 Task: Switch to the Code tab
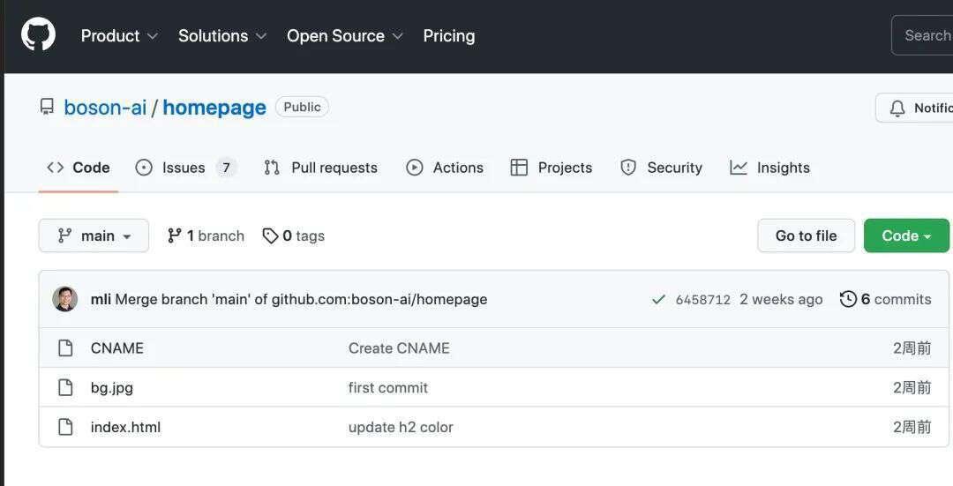79,168
